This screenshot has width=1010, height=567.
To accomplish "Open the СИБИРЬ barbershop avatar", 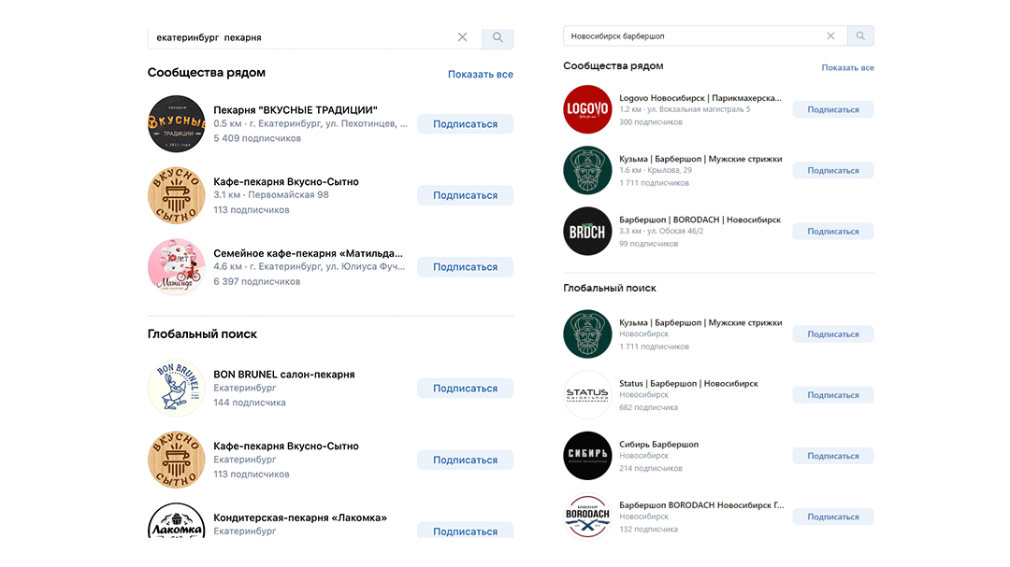I will (587, 456).
